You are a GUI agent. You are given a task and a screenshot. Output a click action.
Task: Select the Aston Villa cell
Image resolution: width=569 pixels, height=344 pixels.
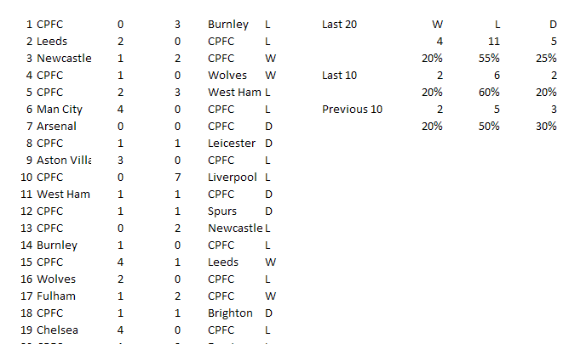pyautogui.click(x=64, y=161)
